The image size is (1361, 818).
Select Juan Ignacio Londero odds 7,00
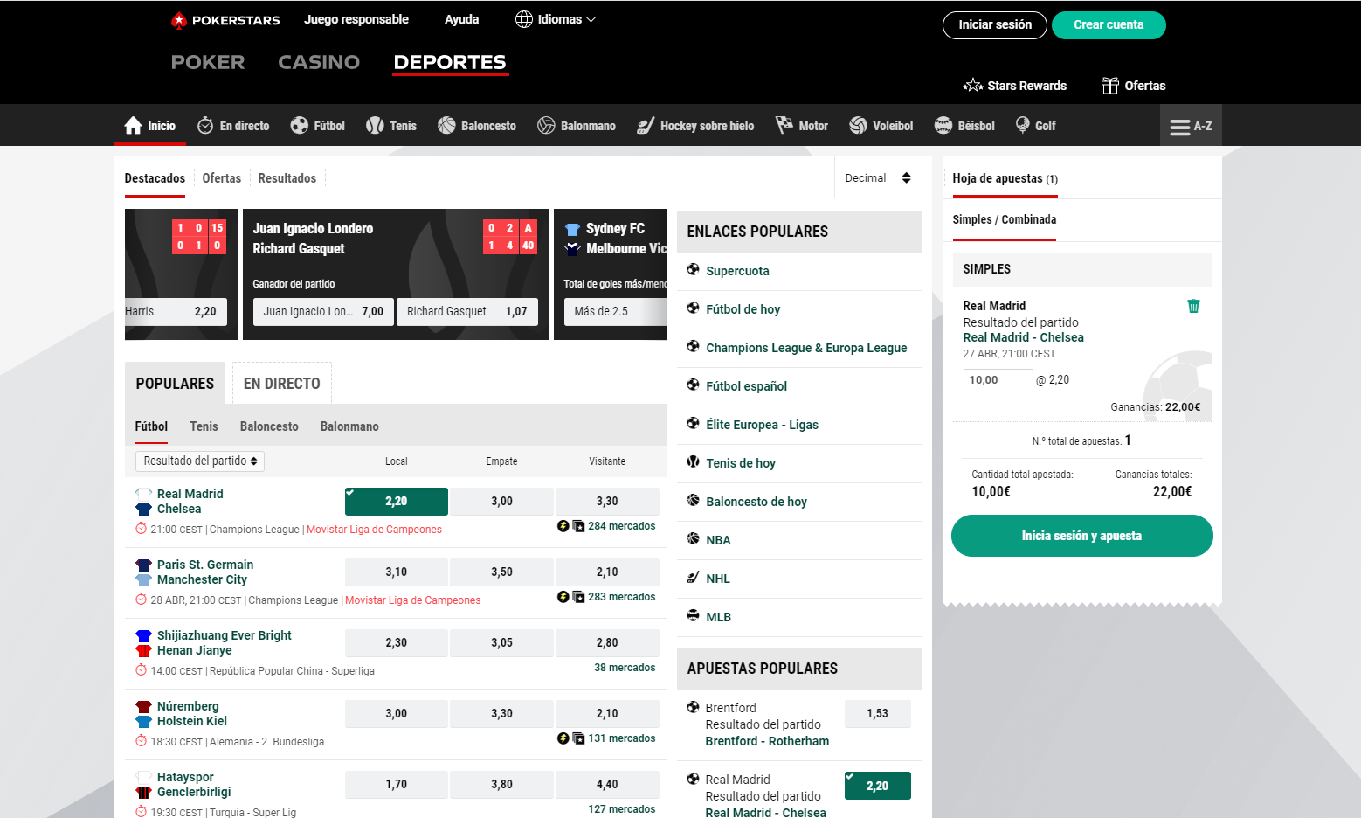coord(323,312)
